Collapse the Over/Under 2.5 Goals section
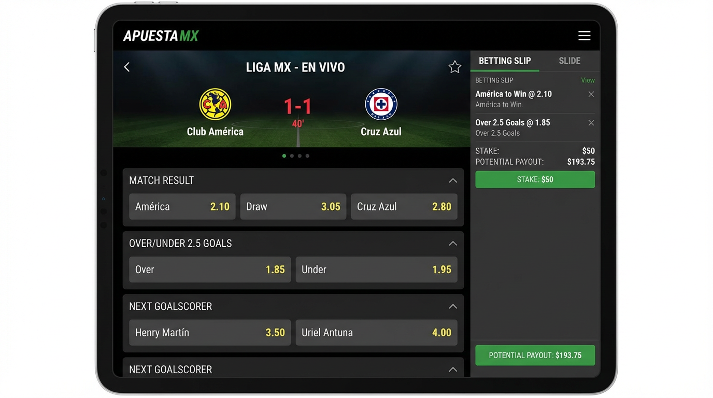The image size is (713, 398). pyautogui.click(x=452, y=243)
